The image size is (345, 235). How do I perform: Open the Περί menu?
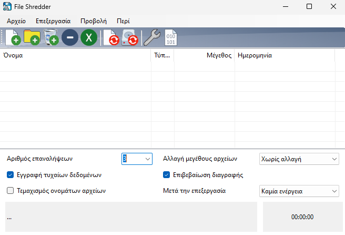pos(123,21)
